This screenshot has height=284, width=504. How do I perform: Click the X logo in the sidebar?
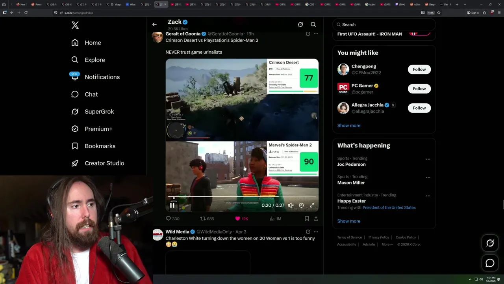click(x=75, y=26)
